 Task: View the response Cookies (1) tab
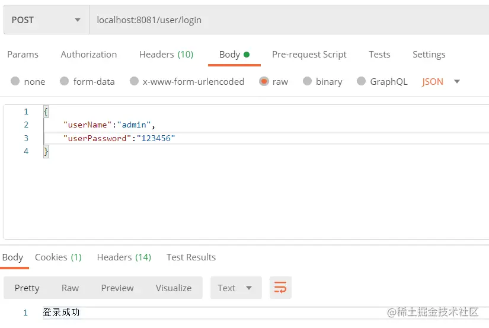pos(58,257)
